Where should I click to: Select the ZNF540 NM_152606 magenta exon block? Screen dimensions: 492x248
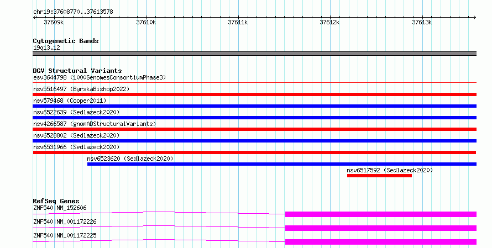(381, 214)
